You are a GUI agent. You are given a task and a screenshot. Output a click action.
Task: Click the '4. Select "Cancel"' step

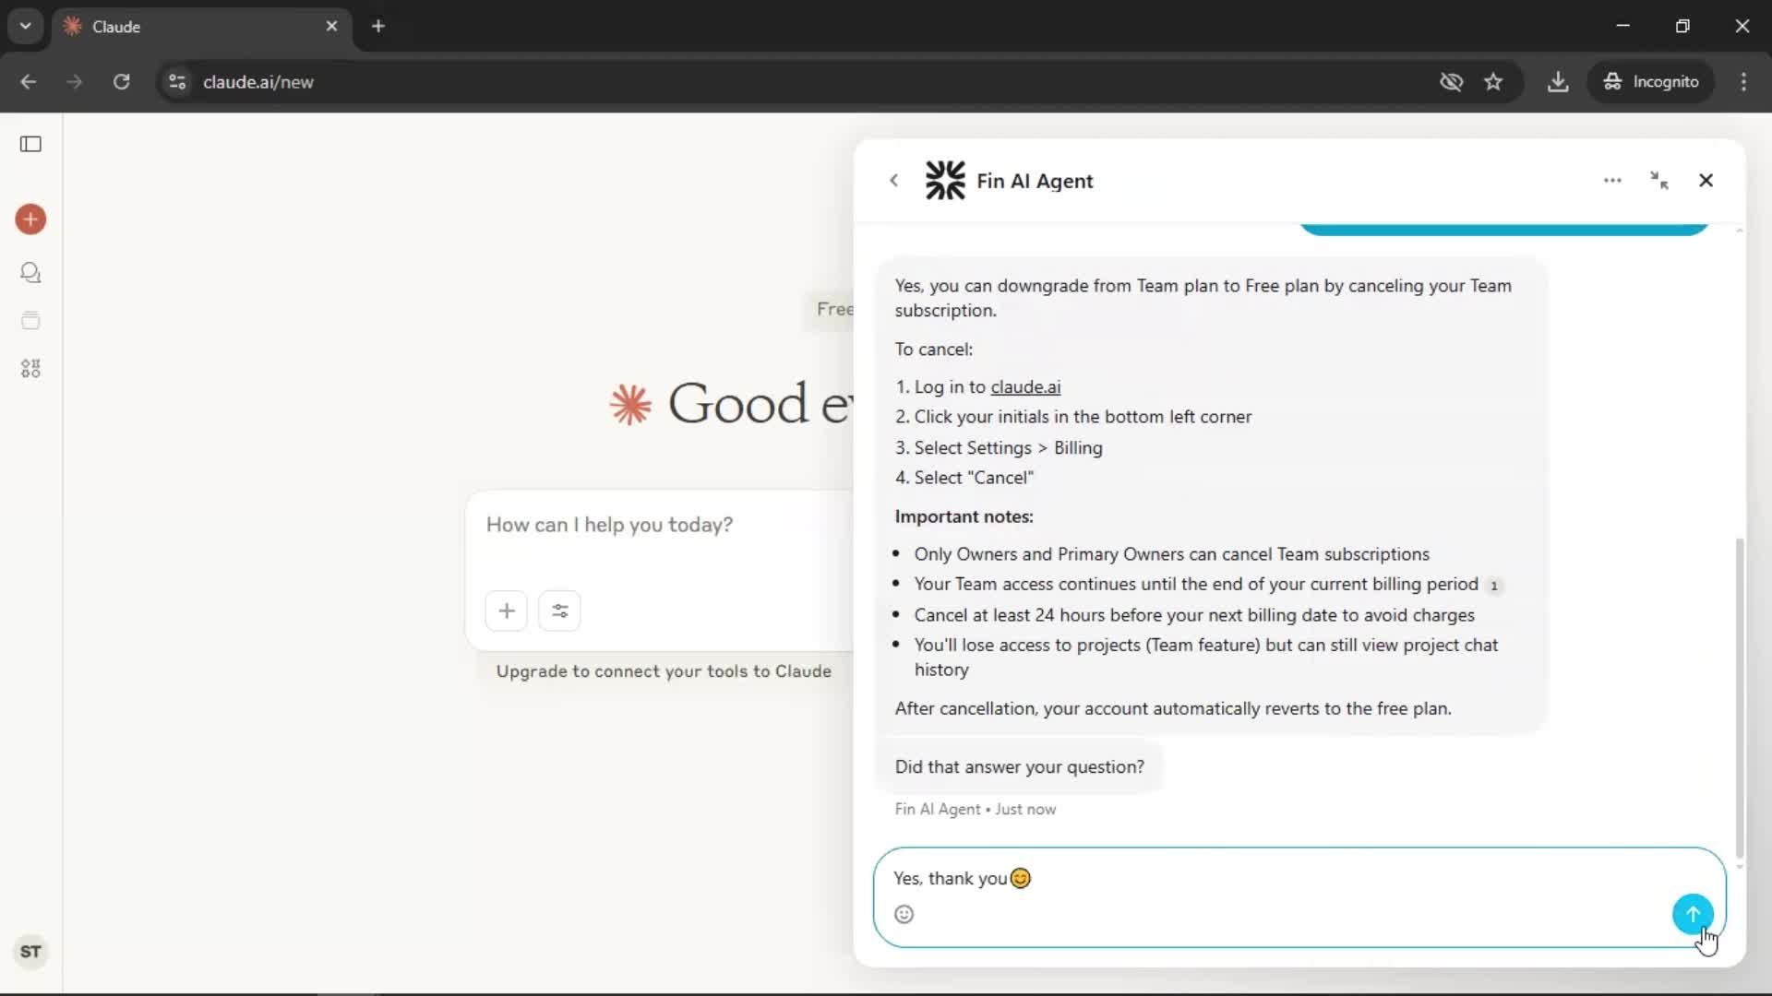[964, 478]
